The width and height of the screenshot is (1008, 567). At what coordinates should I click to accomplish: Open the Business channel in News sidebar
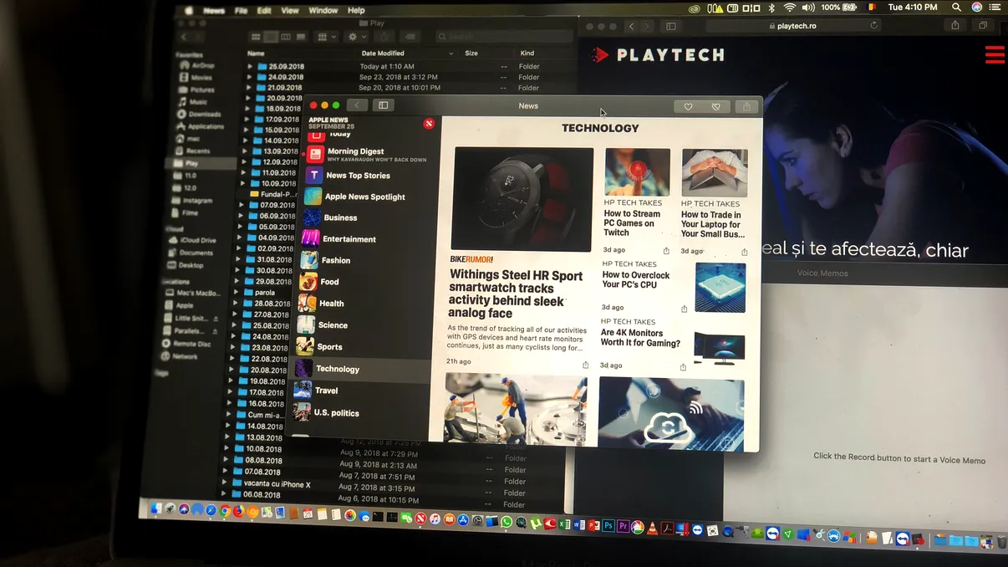(x=365, y=217)
